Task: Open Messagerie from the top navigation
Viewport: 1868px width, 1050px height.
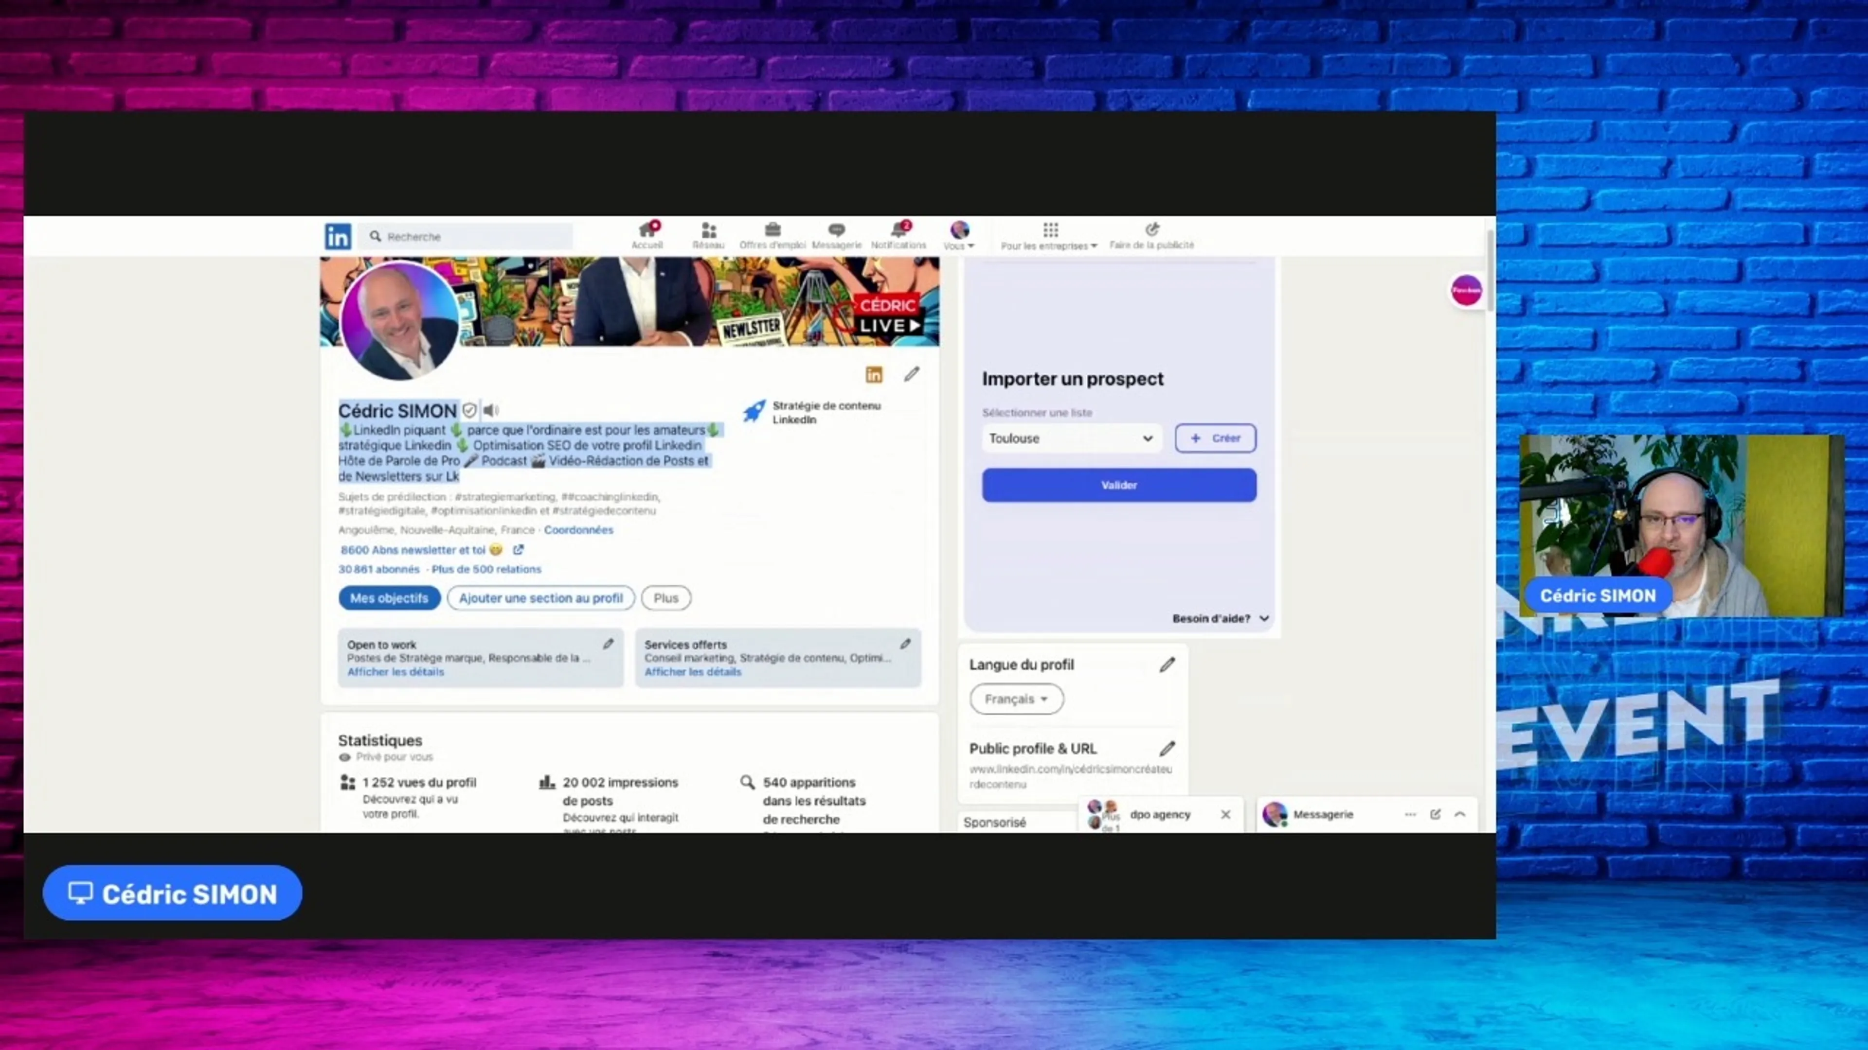Action: pos(837,235)
